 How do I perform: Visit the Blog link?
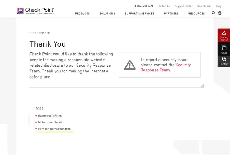(218, 6)
